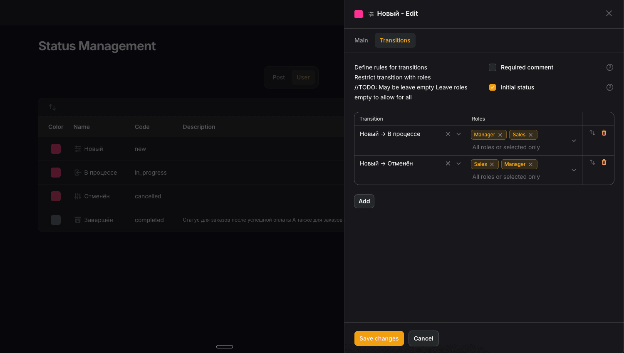
Task: Clear the Новый → Отменён transition selection
Action: pos(448,163)
